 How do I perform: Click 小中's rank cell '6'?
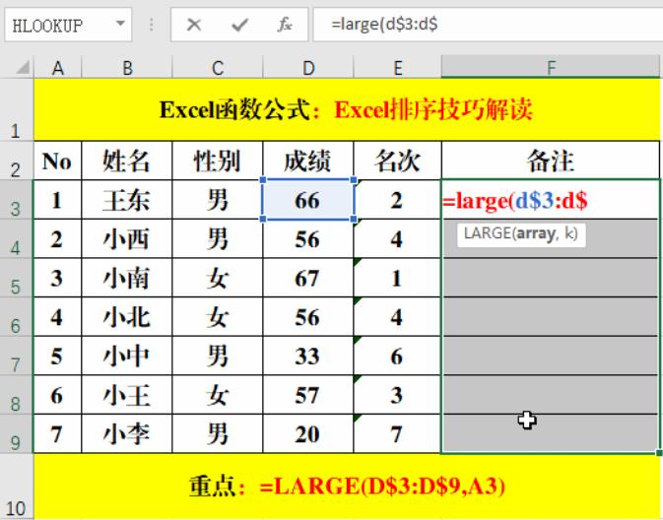(x=397, y=356)
